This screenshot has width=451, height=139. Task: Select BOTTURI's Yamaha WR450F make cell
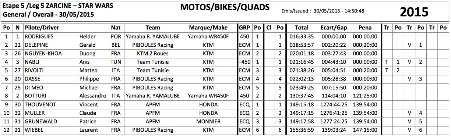tap(208, 96)
